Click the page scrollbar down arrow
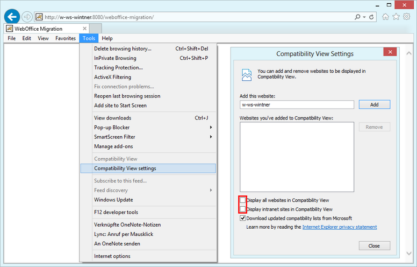417x267 pixels. click(x=409, y=253)
